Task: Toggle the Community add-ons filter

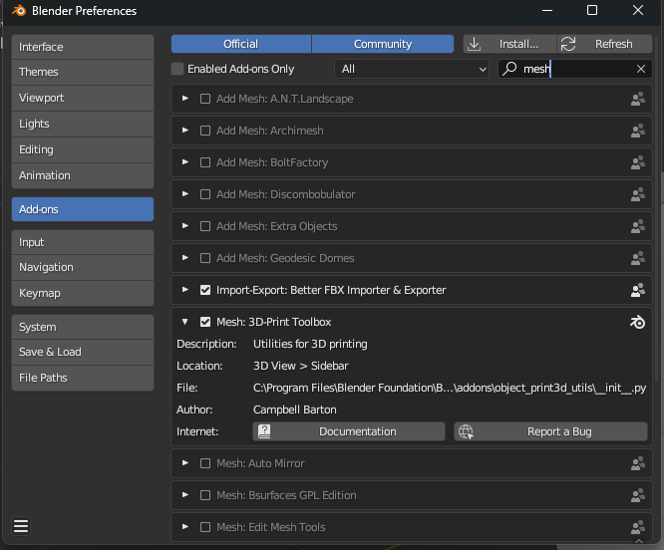Action: (x=383, y=44)
